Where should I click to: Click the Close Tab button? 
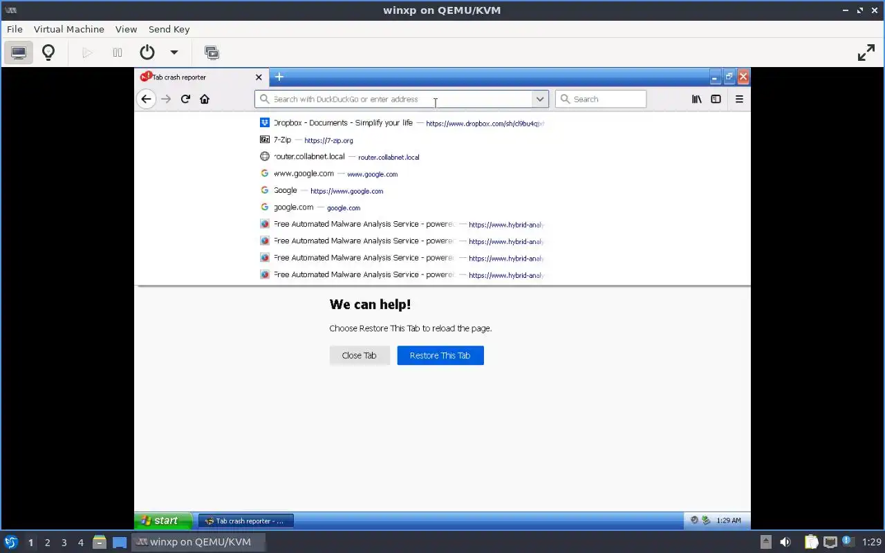click(x=360, y=355)
